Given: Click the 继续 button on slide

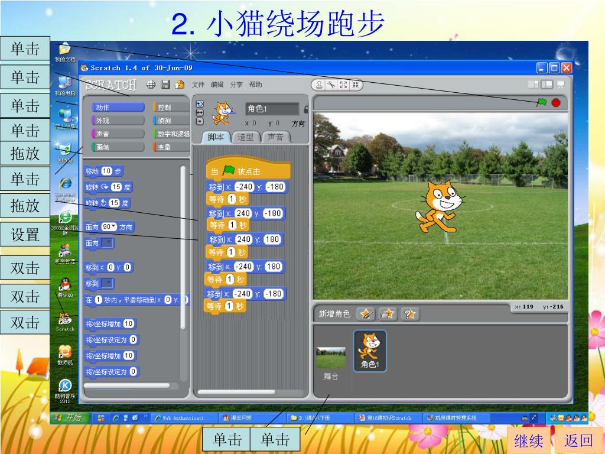Looking at the screenshot, I should [x=528, y=440].
